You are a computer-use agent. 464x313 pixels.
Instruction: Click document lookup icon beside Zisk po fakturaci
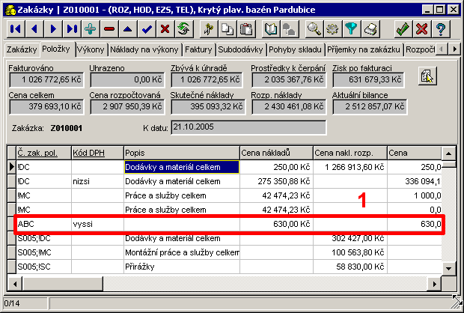(427, 76)
